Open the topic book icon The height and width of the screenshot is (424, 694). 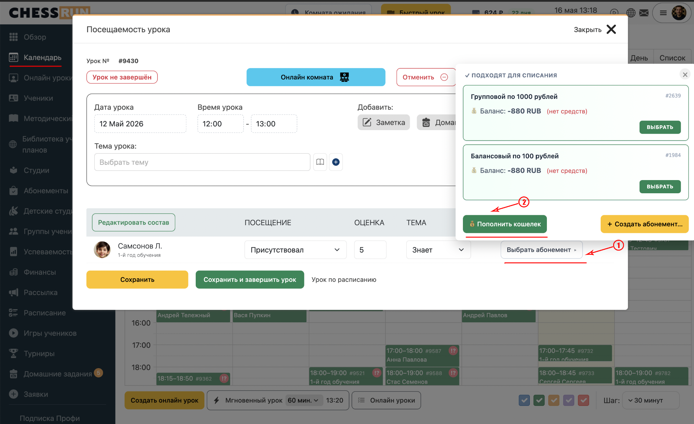(x=320, y=162)
